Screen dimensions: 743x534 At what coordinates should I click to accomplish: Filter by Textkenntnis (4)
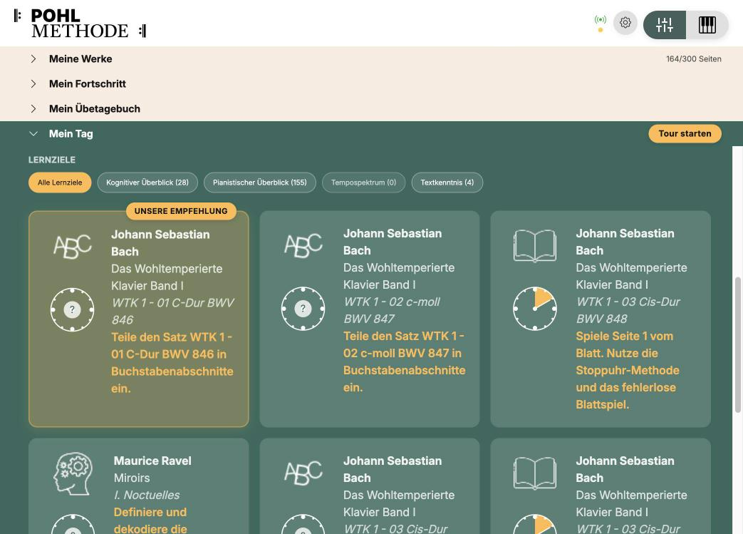point(447,183)
